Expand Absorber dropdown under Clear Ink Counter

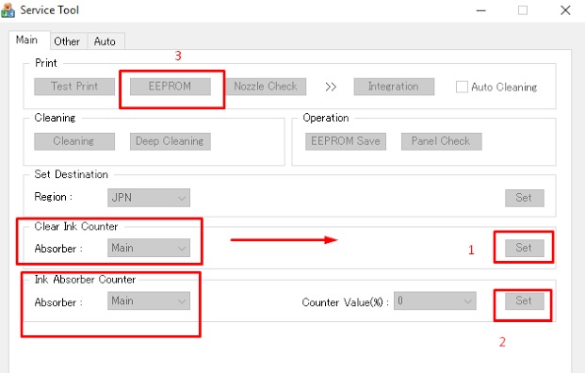149,248
